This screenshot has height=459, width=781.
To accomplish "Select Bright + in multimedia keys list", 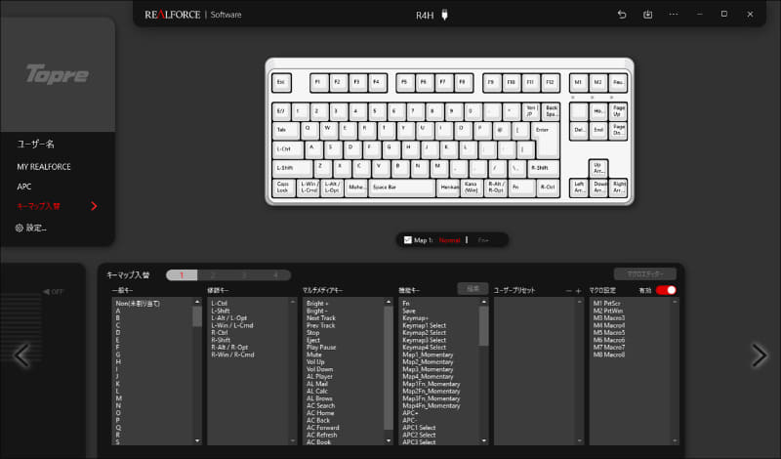I will 317,303.
